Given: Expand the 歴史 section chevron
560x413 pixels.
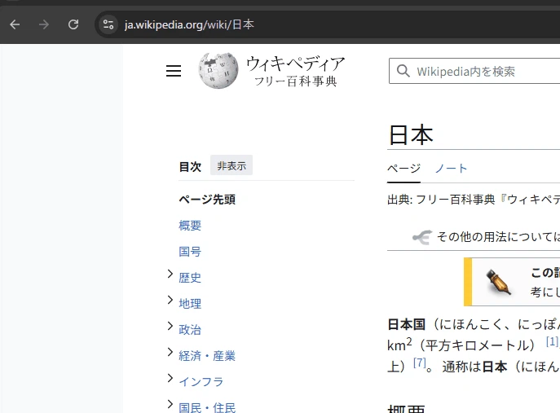Looking at the screenshot, I should click(x=170, y=275).
